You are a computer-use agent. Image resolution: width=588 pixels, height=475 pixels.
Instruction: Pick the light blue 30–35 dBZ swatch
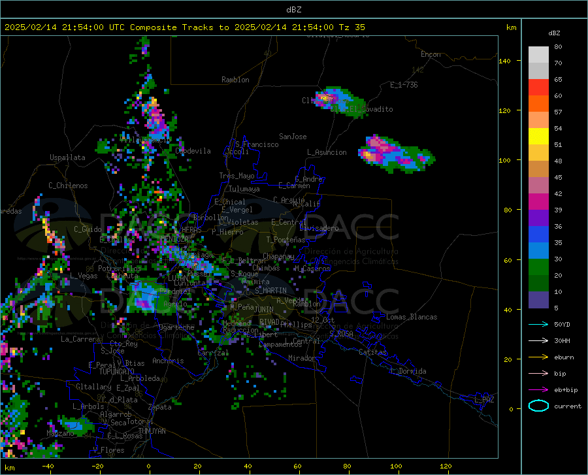pyautogui.click(x=538, y=251)
